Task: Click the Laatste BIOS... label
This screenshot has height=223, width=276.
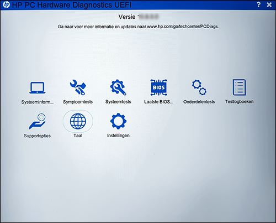Action: [x=158, y=102]
